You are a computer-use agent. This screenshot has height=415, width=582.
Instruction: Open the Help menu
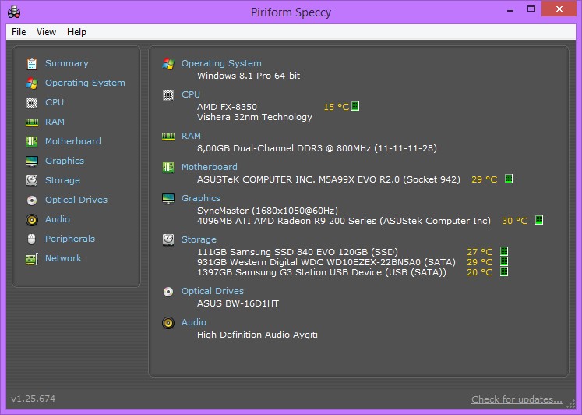(x=76, y=32)
